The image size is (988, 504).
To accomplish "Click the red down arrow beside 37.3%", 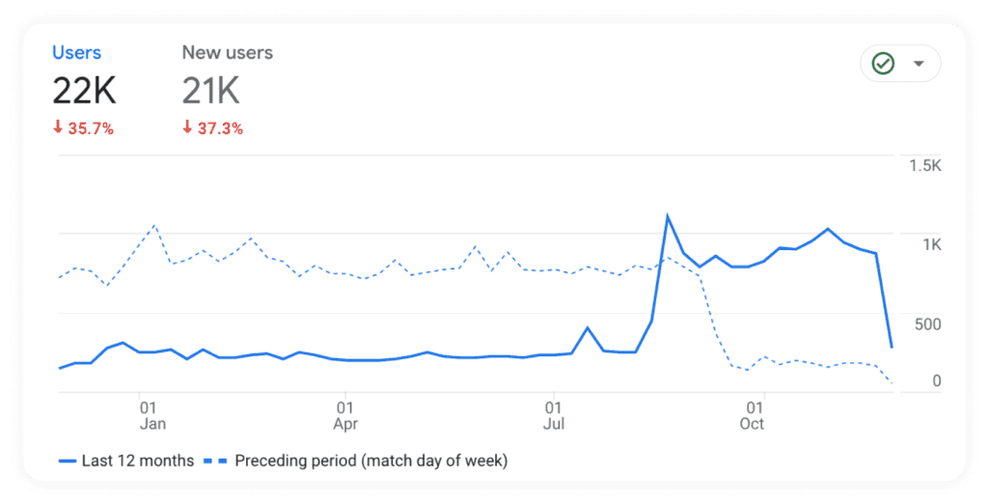I will pos(187,128).
